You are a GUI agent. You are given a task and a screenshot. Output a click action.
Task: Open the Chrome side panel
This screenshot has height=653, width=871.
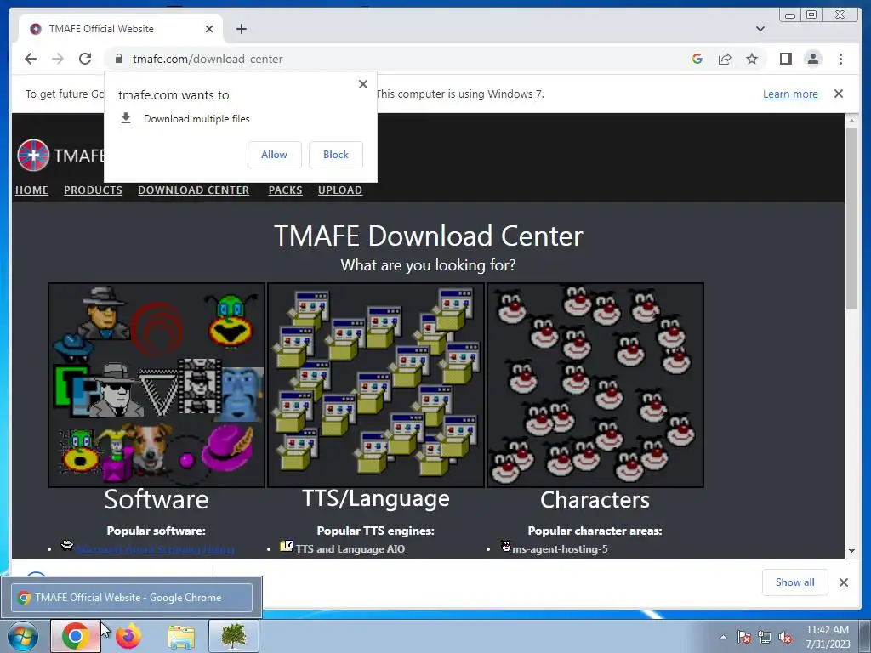[785, 59]
